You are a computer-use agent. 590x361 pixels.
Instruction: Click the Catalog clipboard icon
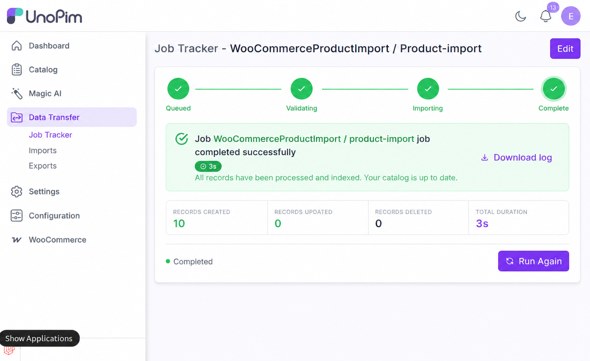point(17,70)
